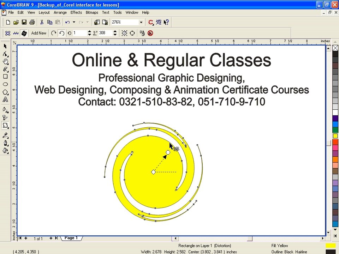Screen dimensions: 339x254
Task: Click the Add New distortion button
Action: (39, 33)
